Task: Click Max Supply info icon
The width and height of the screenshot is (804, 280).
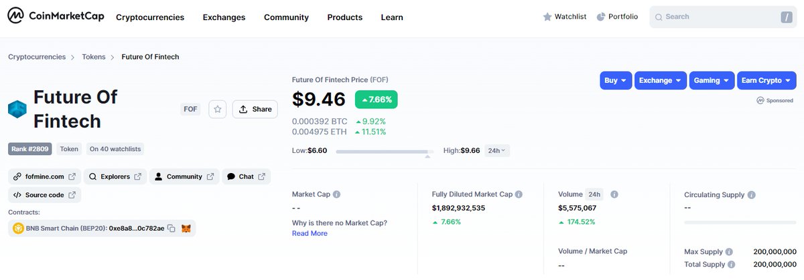Action: (729, 252)
